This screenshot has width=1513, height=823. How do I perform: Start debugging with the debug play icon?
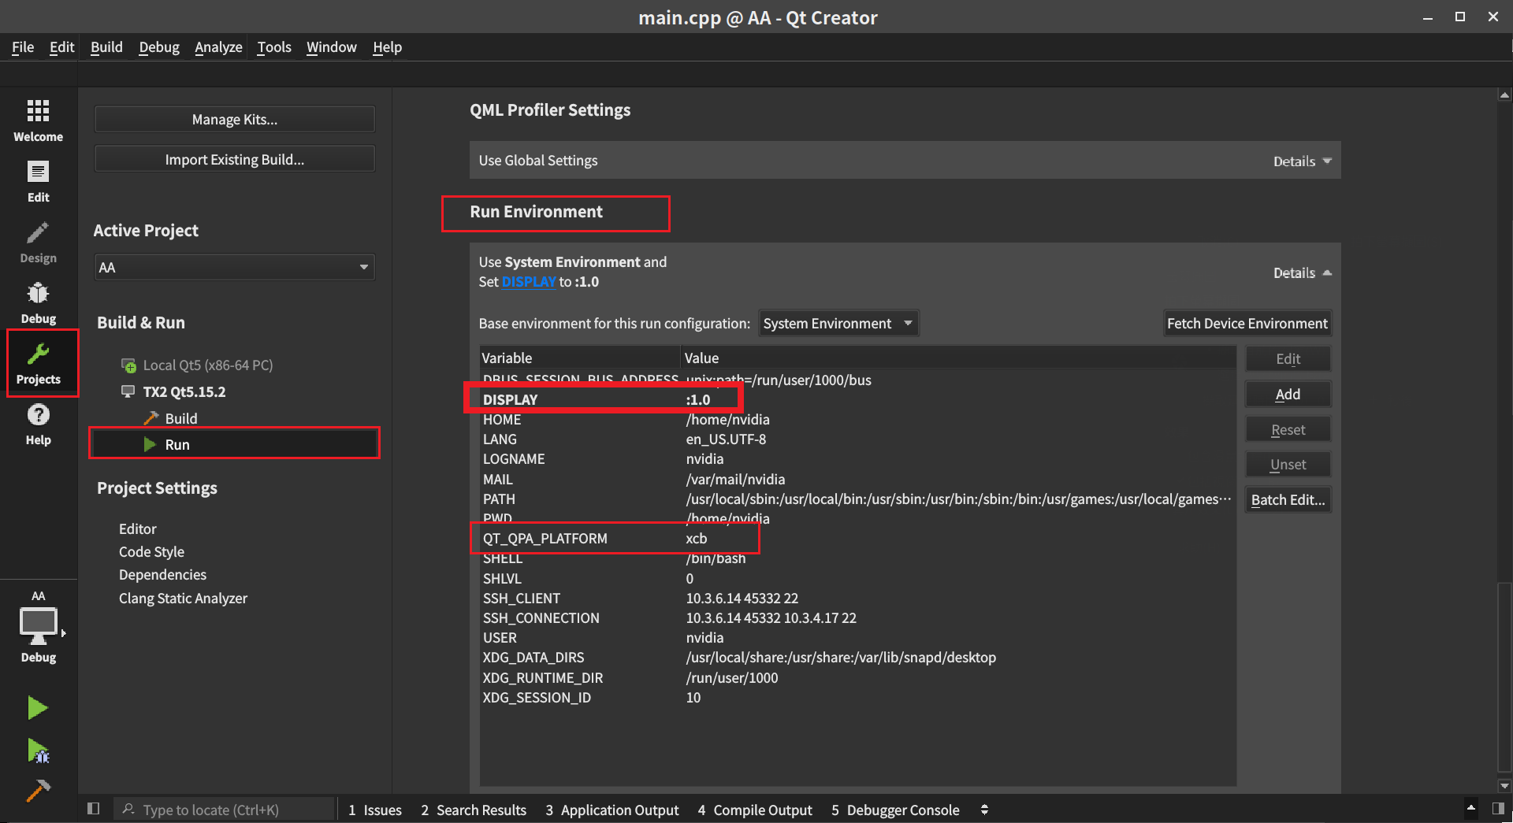[x=37, y=751]
